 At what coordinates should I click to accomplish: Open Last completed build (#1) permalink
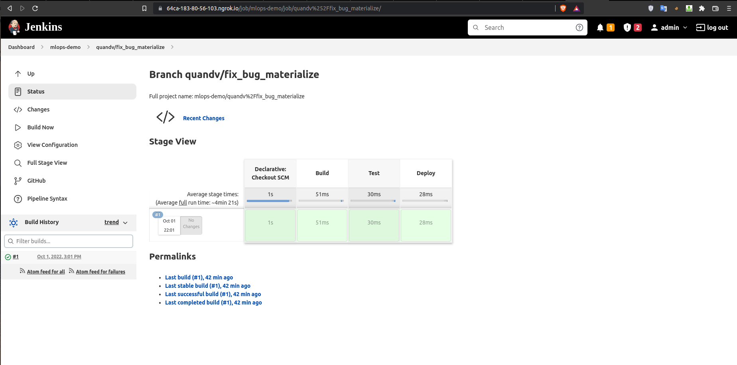[213, 303]
